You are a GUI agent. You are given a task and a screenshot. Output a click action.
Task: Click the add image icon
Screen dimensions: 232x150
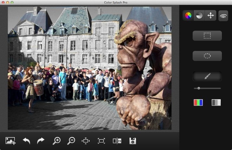click(11, 141)
